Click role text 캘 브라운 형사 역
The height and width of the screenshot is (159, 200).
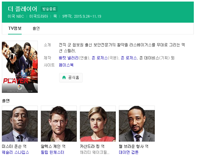click(133, 146)
